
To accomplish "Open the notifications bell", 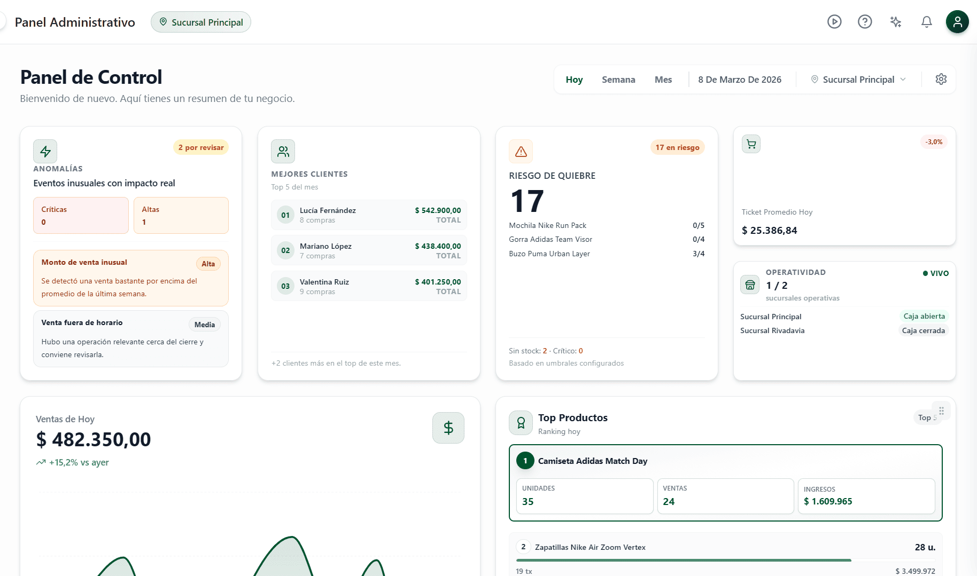I will pos(927,22).
